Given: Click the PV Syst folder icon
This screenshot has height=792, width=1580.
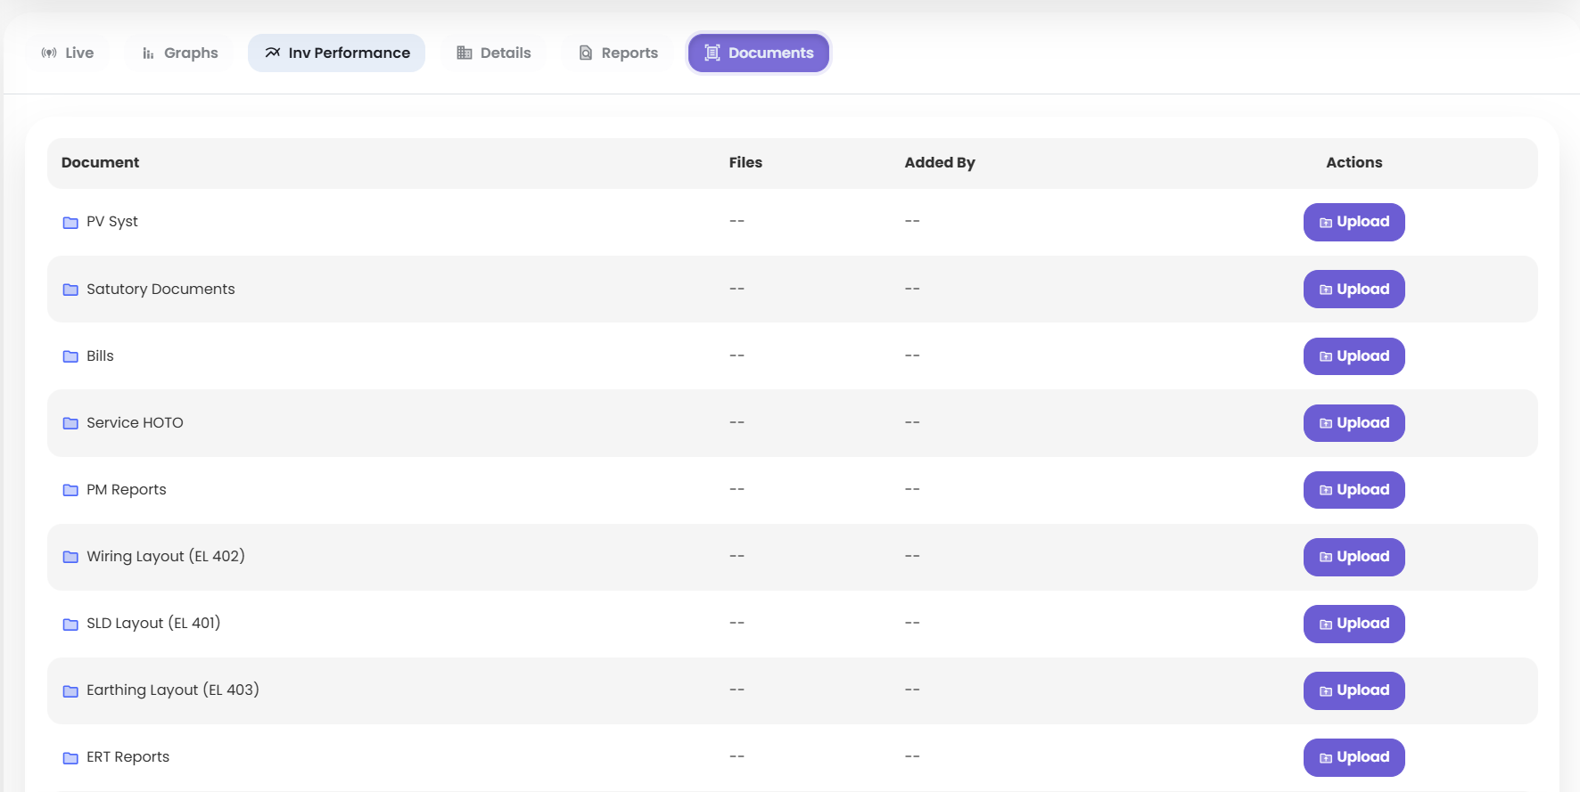Looking at the screenshot, I should coord(70,223).
